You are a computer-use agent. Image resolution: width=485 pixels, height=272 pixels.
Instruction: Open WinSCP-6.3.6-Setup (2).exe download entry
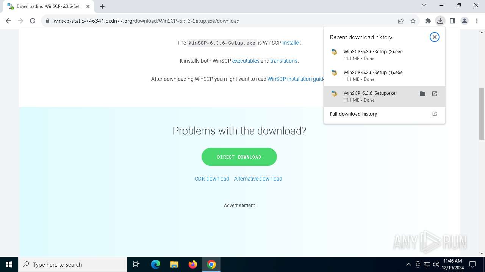[385, 55]
